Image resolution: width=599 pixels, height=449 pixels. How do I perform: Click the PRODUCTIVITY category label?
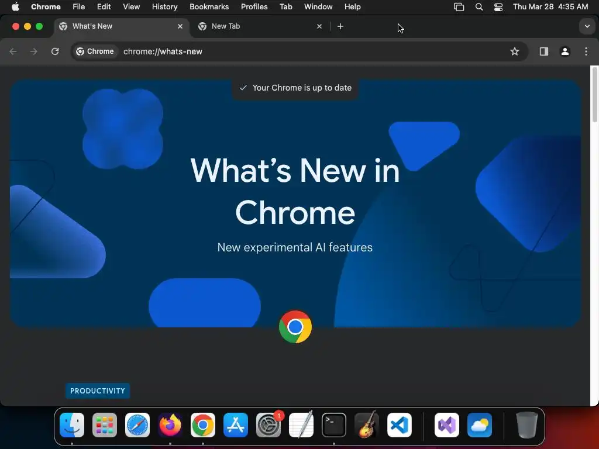[x=98, y=391]
